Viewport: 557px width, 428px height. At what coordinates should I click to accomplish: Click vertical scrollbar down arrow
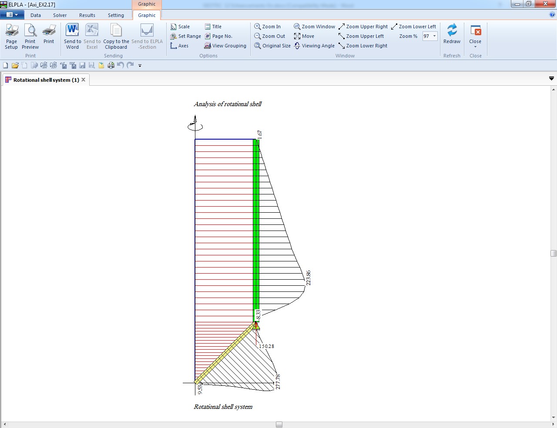pos(553,418)
